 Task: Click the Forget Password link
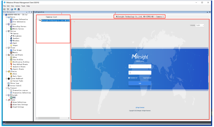tap(147, 78)
